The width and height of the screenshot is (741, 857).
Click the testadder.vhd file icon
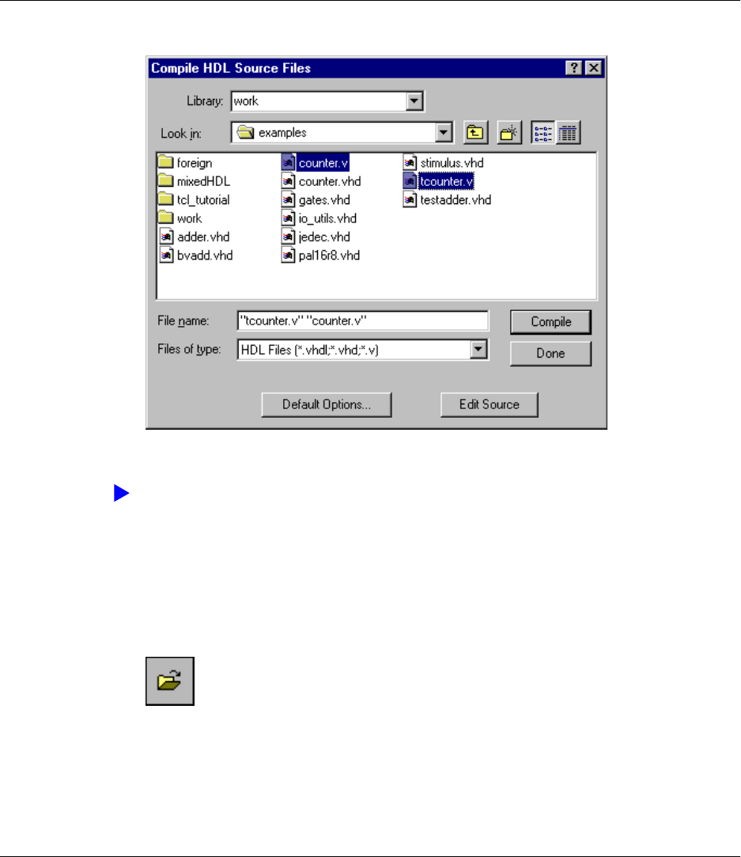tap(410, 200)
